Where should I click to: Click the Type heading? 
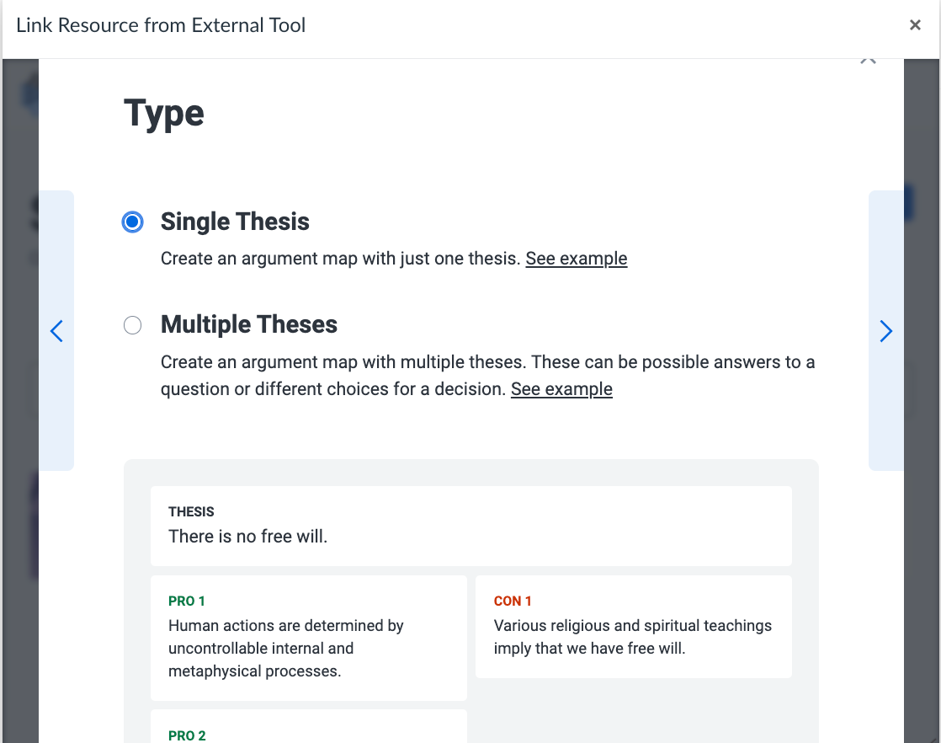[164, 113]
